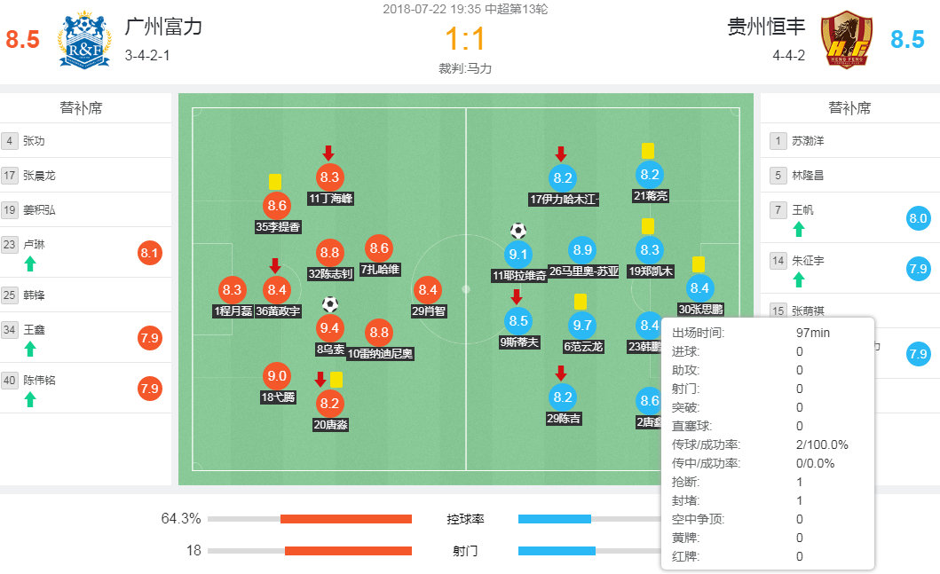Click the orange shots bar for 射门
Image resolution: width=940 pixels, height=574 pixels.
point(348,551)
